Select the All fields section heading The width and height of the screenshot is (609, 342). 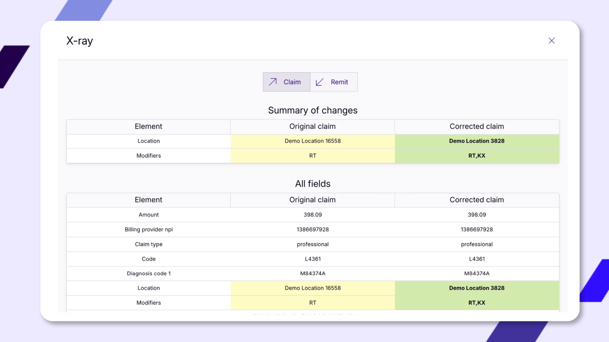(313, 184)
